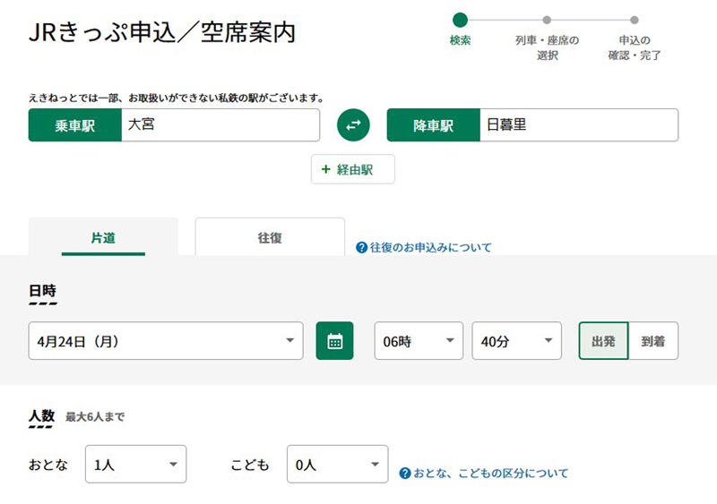Click the 降車駅 field containing 日暮里
The height and width of the screenshot is (504, 717).
pos(579,124)
